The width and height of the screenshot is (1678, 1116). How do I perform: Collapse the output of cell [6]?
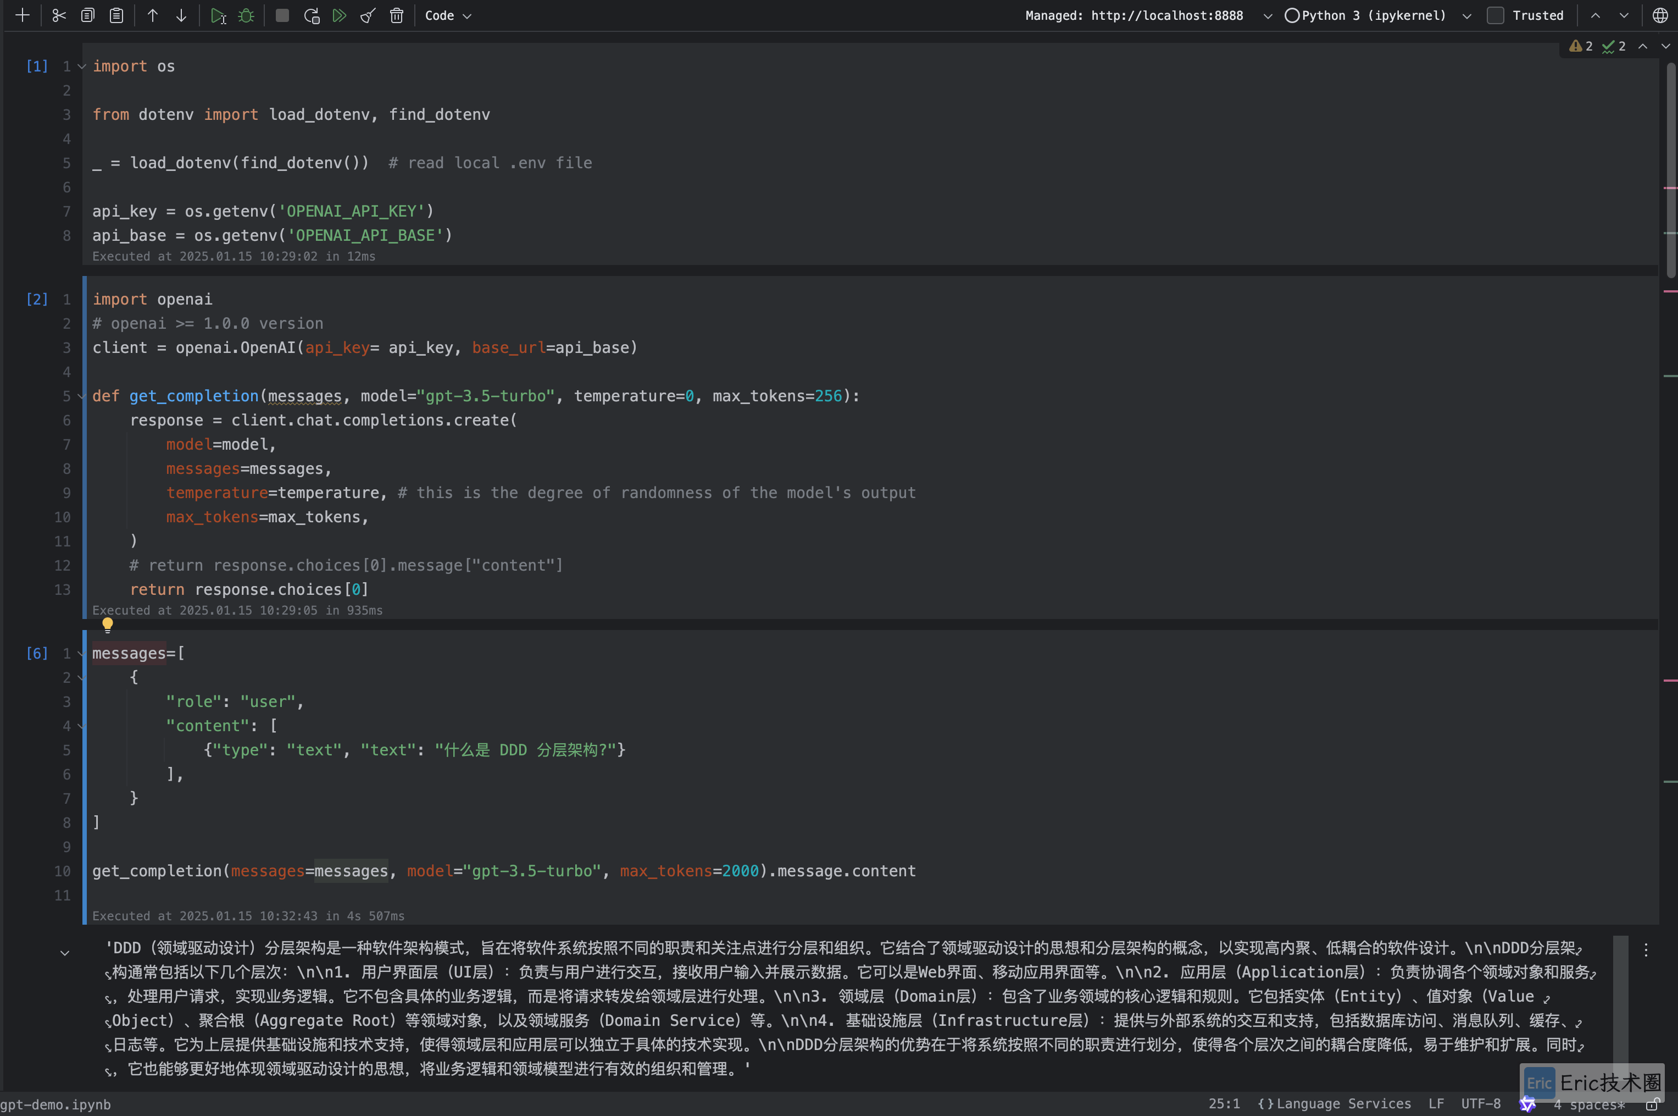[65, 953]
